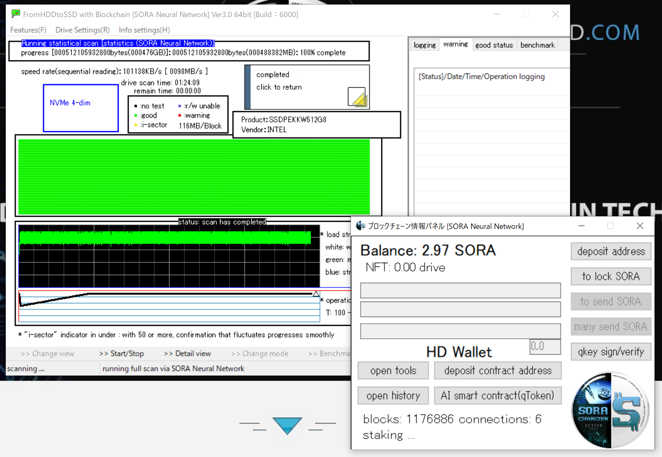Viewport: 662px width, 457px height.
Task: Click the qkey sign/verify button
Action: tap(611, 352)
